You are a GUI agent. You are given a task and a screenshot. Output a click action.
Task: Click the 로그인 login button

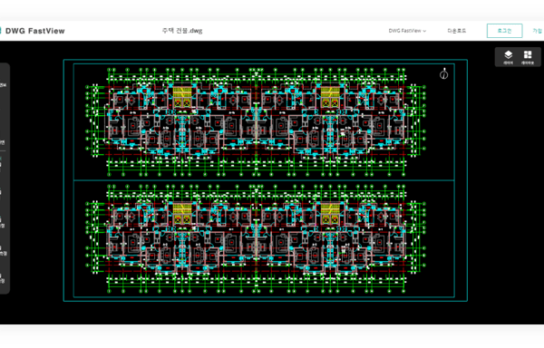click(504, 31)
